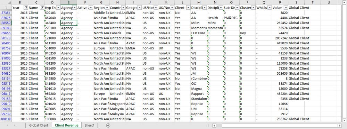This screenshot has height=129, width=347.
Task: Select the OC discipline cell
Action: [x=199, y=84]
